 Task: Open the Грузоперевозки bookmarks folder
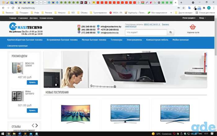[x=98, y=13]
